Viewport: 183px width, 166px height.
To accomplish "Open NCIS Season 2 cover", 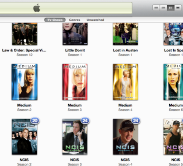I will click(x=24, y=137).
